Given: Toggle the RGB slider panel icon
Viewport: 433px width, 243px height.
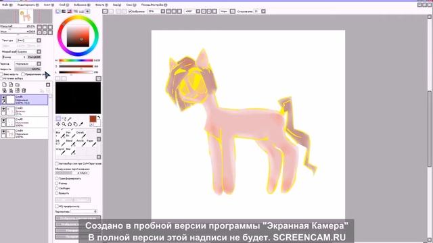Looking at the screenshot, I should point(64,11).
